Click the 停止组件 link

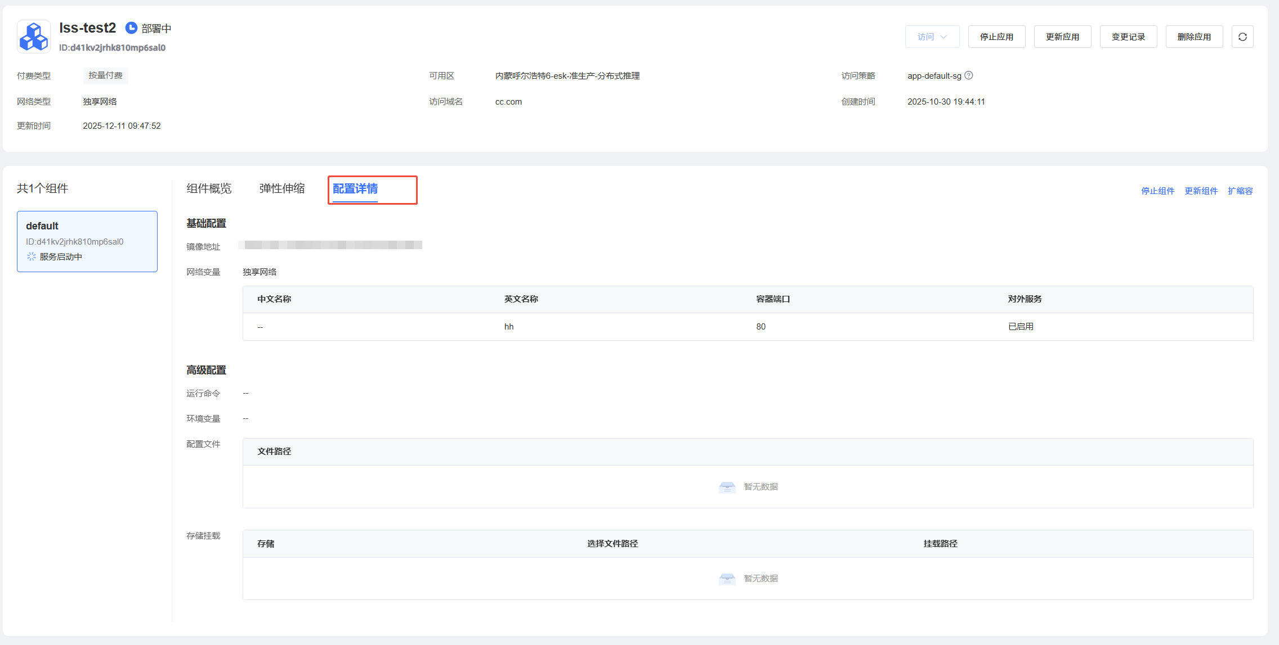pyautogui.click(x=1157, y=191)
